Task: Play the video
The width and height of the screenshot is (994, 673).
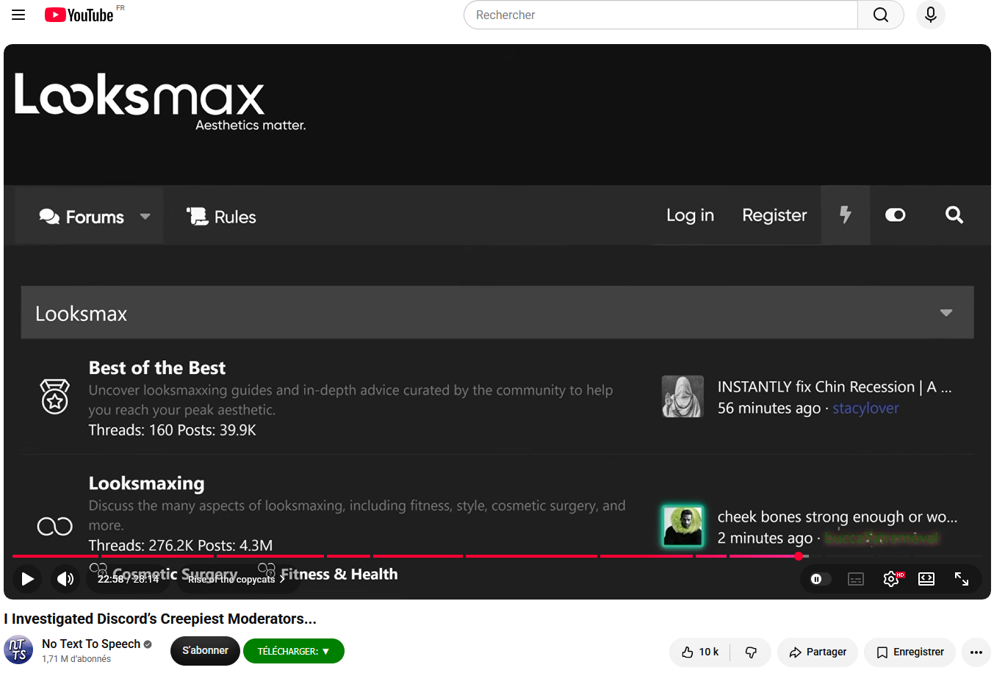Action: pyautogui.click(x=27, y=579)
